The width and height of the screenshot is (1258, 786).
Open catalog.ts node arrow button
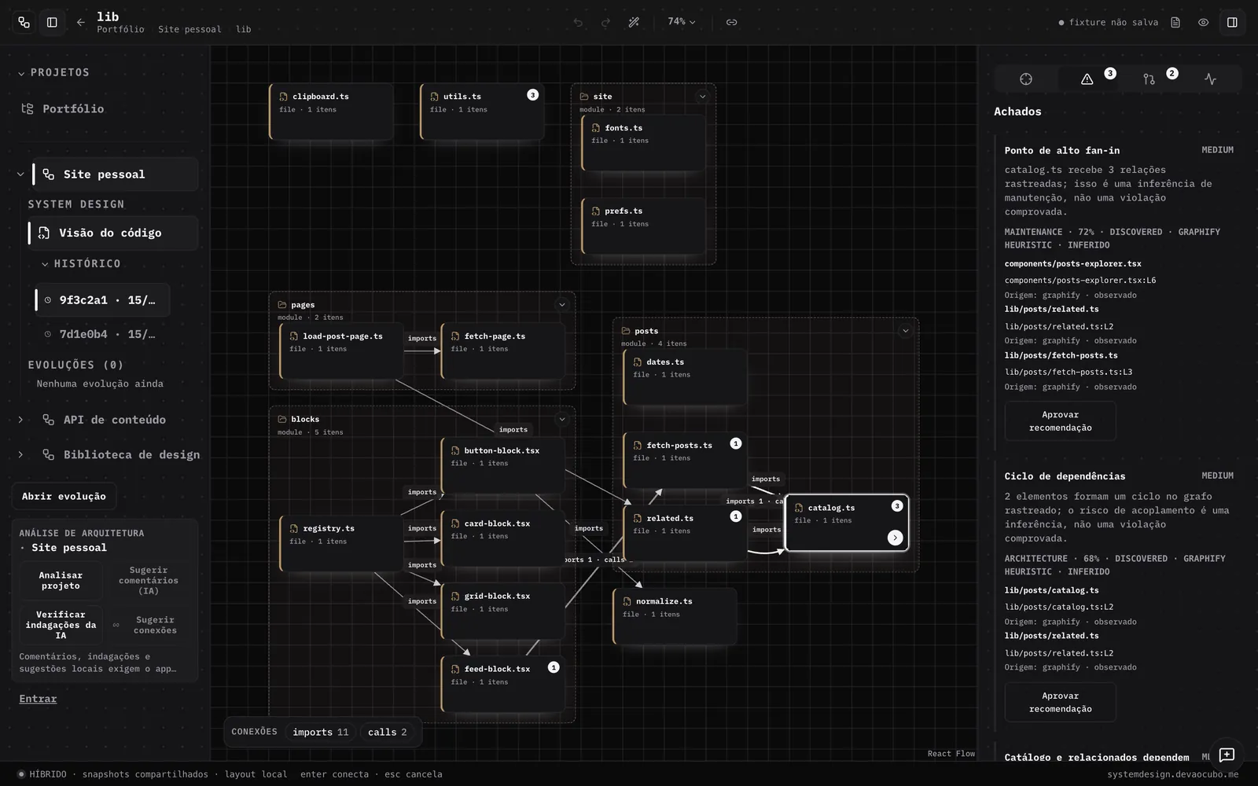pos(895,538)
